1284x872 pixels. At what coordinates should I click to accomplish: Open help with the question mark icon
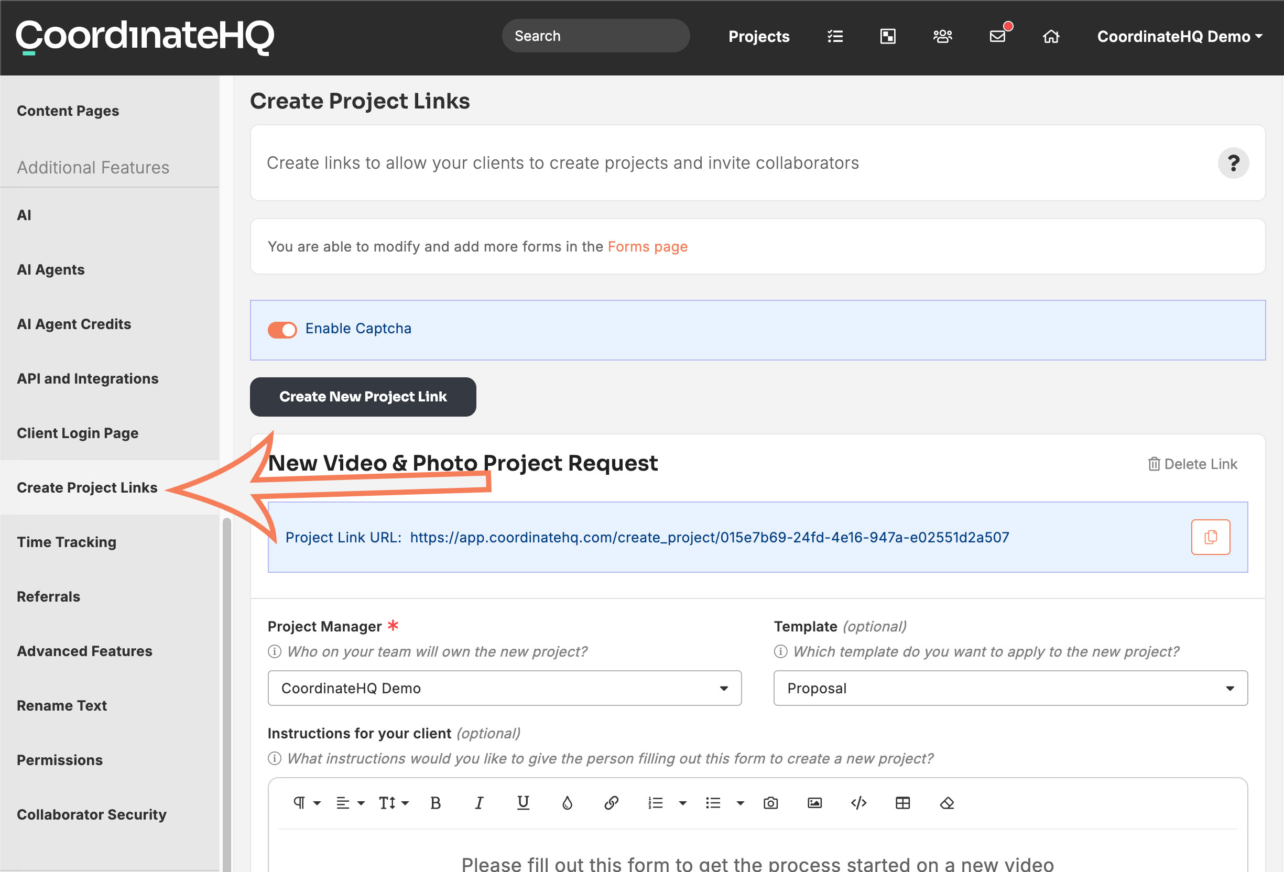[1233, 163]
